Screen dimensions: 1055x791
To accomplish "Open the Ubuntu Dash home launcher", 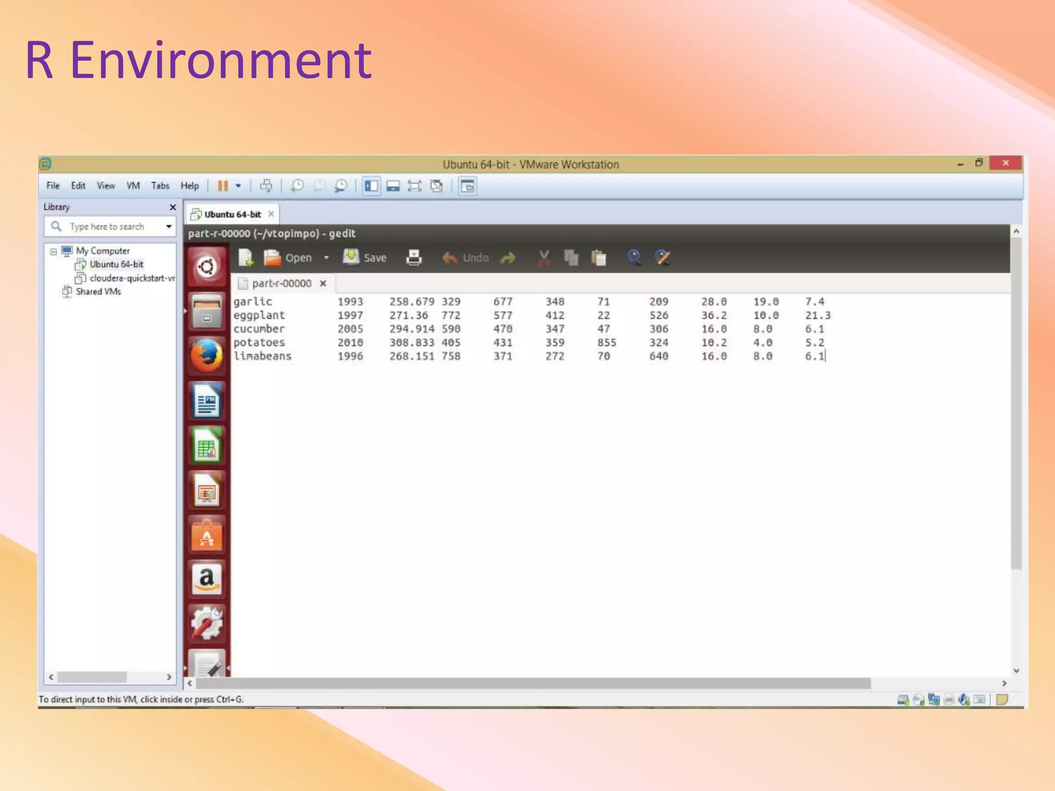I will (x=207, y=267).
